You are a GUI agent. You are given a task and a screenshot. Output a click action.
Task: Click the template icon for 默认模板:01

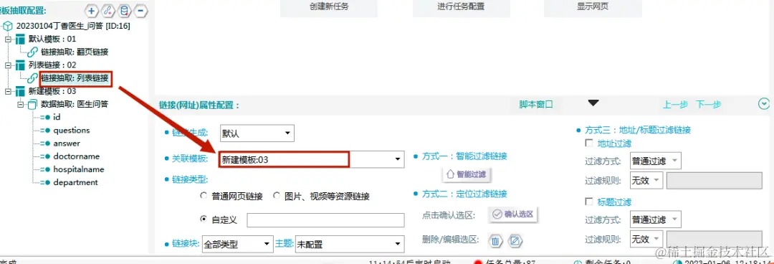(20, 39)
